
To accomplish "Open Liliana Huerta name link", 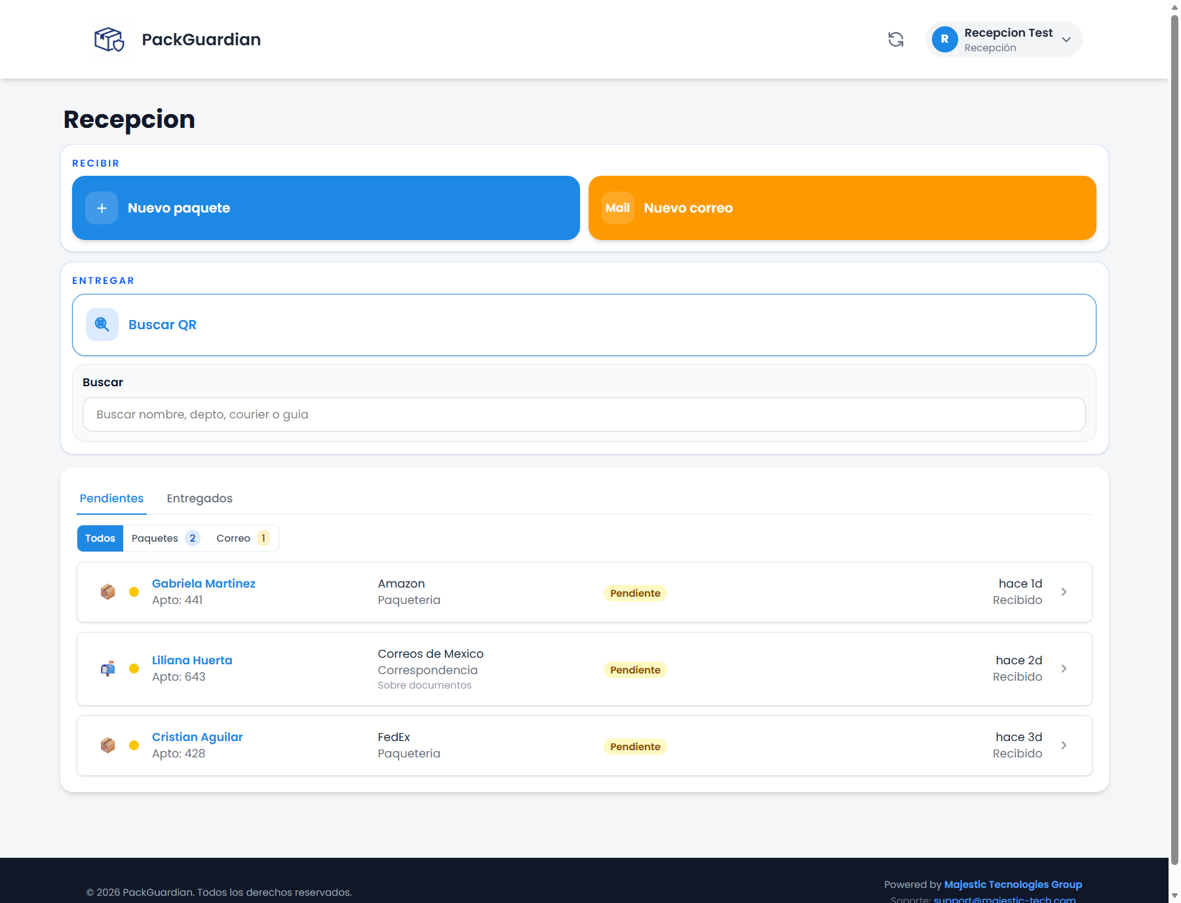I will pyautogui.click(x=192, y=660).
